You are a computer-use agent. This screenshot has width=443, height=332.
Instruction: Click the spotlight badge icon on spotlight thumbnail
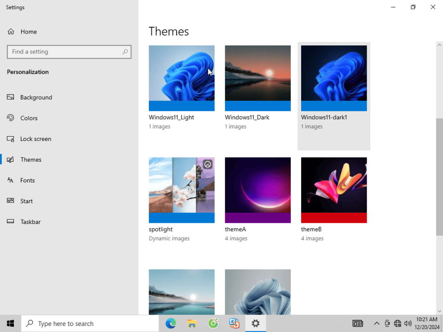click(208, 164)
